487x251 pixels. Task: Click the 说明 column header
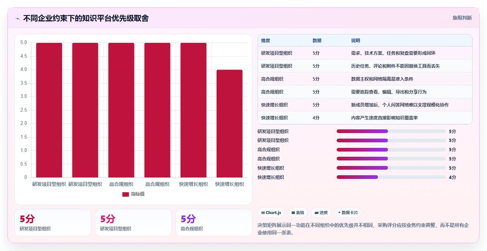click(355, 41)
